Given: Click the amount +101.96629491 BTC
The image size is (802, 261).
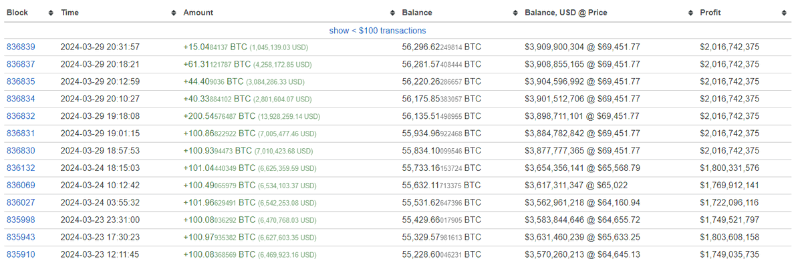Looking at the screenshot, I should pos(219,203).
